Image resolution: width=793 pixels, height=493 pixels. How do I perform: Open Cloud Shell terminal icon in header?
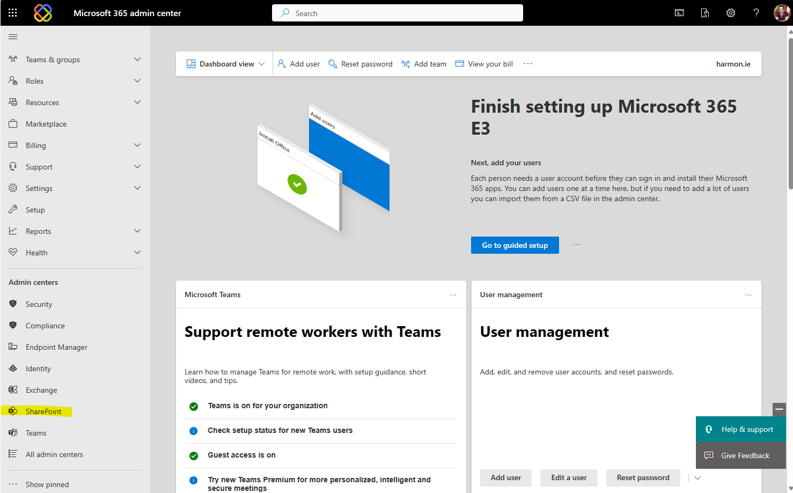[x=679, y=13]
